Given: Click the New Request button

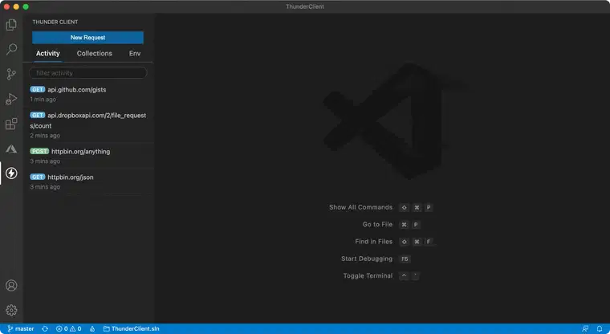Looking at the screenshot, I should [88, 38].
